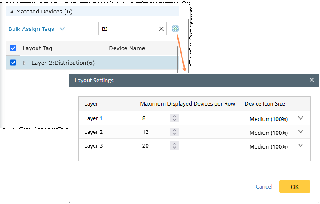Viewport: 320px width, 204px height.
Task: Open layout settings gear icon
Action: pyautogui.click(x=175, y=29)
